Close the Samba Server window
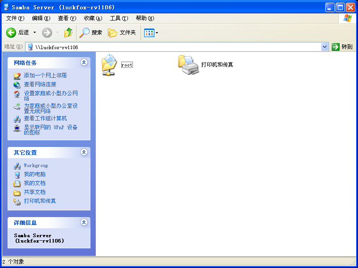358x268 pixels. pyautogui.click(x=350, y=8)
